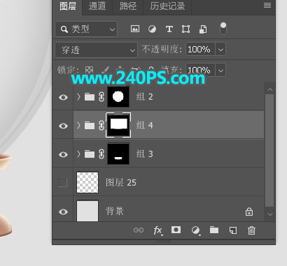Image resolution: width=287 pixels, height=266 pixels.
Task: Open the 填充 slider dropdown arrow
Action: [x=220, y=70]
